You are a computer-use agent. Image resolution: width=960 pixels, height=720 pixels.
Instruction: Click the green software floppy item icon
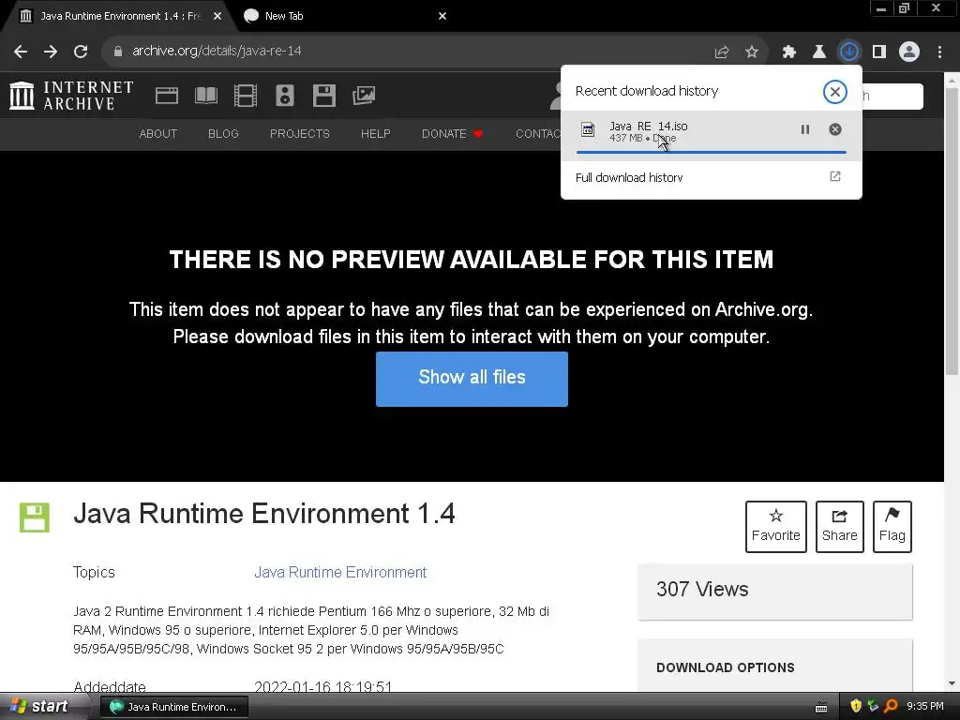(x=35, y=517)
